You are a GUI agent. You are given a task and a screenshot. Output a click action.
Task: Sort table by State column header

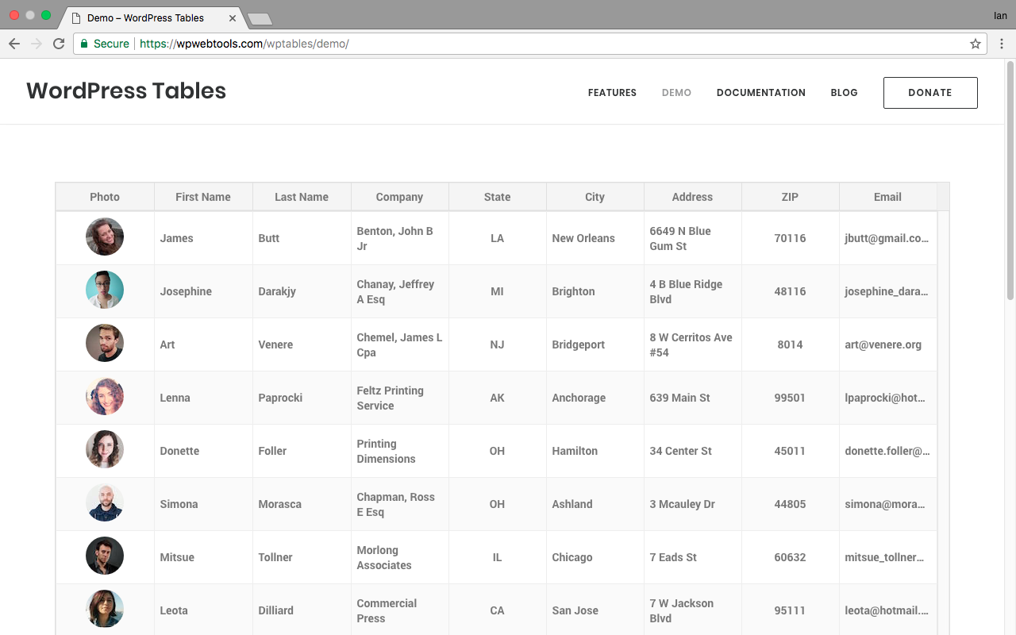click(x=497, y=197)
